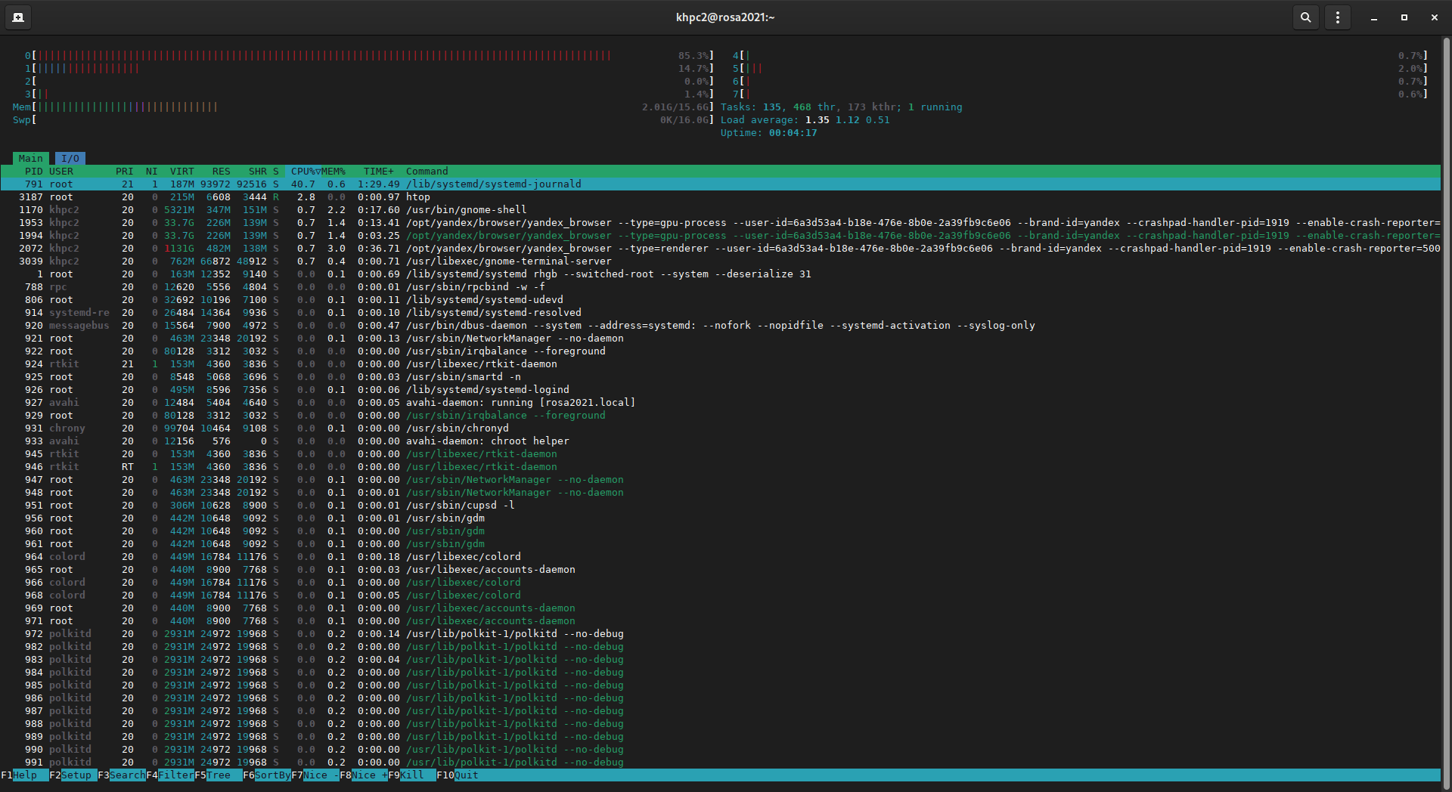
Task: Click the Command column header
Action: point(427,172)
